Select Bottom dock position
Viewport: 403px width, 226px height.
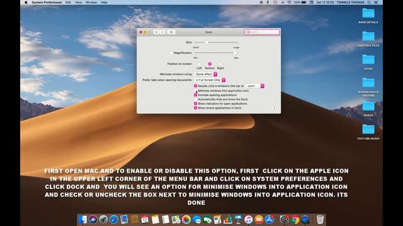click(x=210, y=64)
